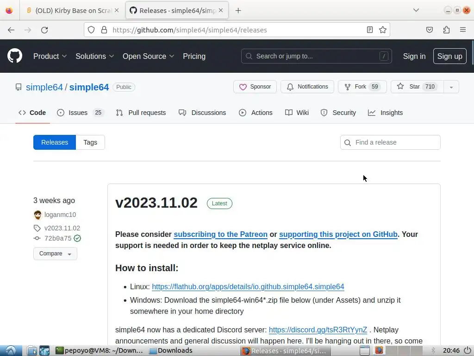Expand the Open Source menu

(x=149, y=56)
